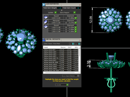Click the 4.00 X 4.00 size cell
Image resolution: width=130 pixels, height=97 pixels.
click(56, 18)
